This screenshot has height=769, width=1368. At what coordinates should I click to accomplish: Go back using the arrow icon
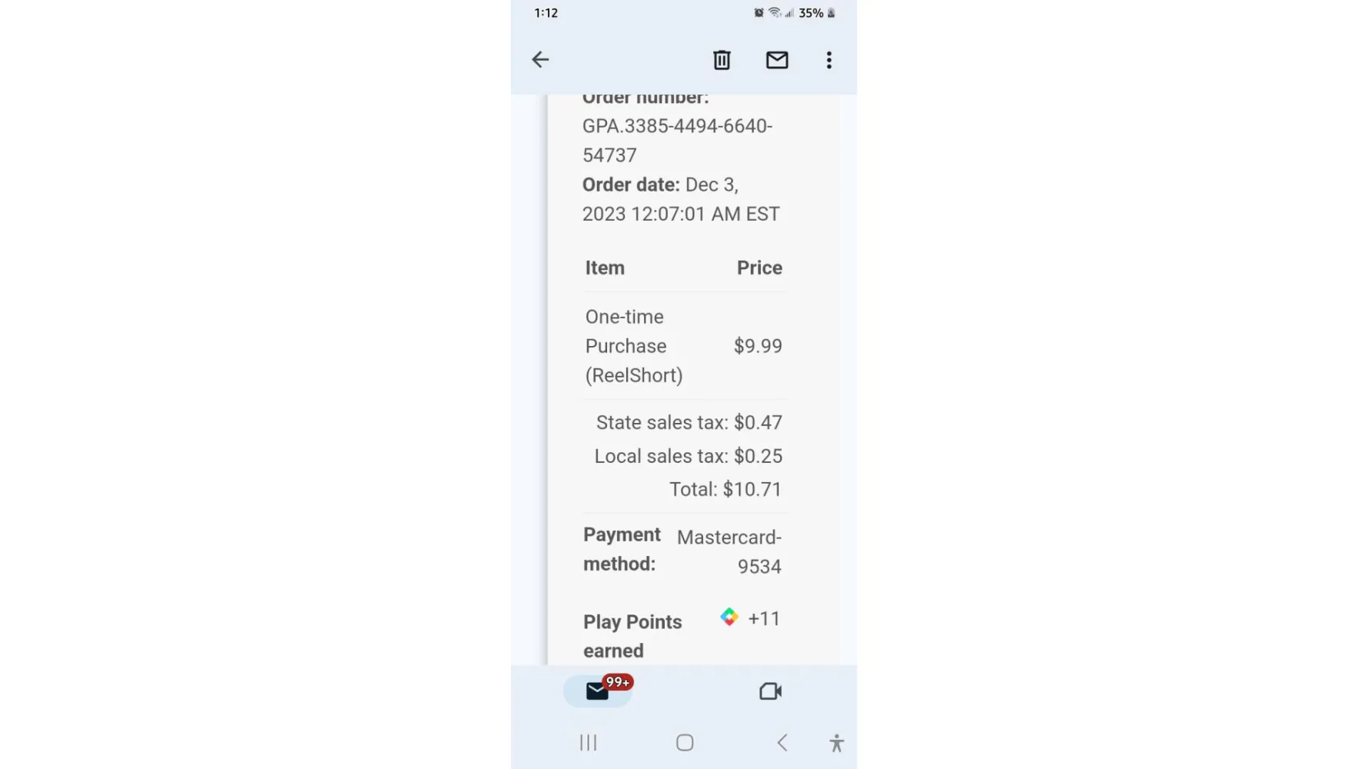(540, 60)
